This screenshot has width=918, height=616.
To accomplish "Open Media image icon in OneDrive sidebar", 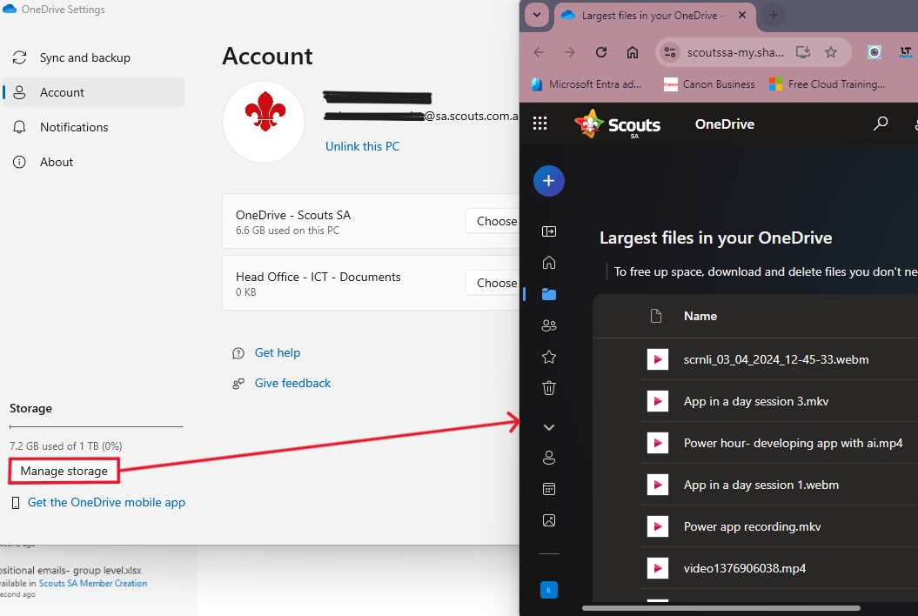I will pyautogui.click(x=548, y=520).
